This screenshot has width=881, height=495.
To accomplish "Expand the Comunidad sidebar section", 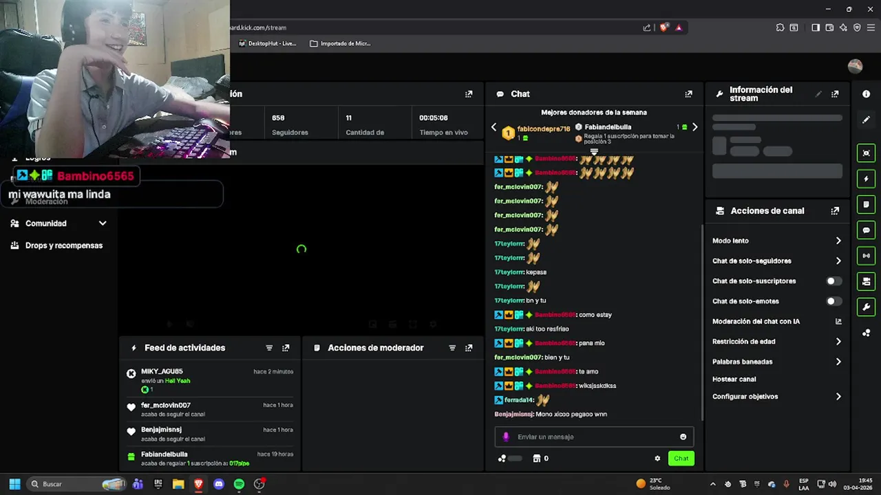I will (x=103, y=223).
